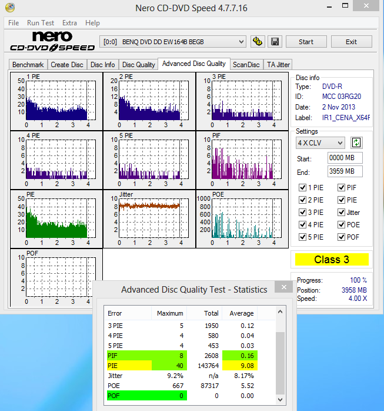This screenshot has height=411, width=384.
Task: Switch to the Disc Quality tab
Action: click(138, 65)
